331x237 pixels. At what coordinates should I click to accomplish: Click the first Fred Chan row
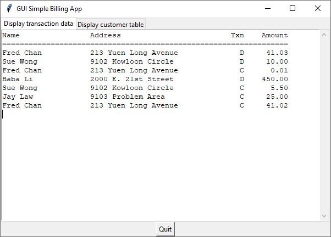pyautogui.click(x=145, y=53)
